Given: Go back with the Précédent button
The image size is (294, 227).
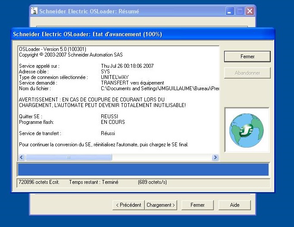Looking at the screenshot, I should click(128, 205).
